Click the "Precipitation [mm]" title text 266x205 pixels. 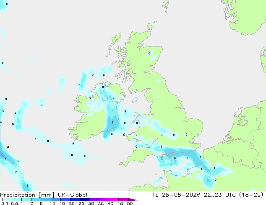coord(27,195)
